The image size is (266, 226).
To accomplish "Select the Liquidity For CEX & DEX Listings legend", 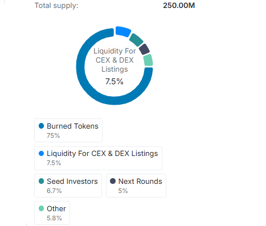I will tap(98, 158).
